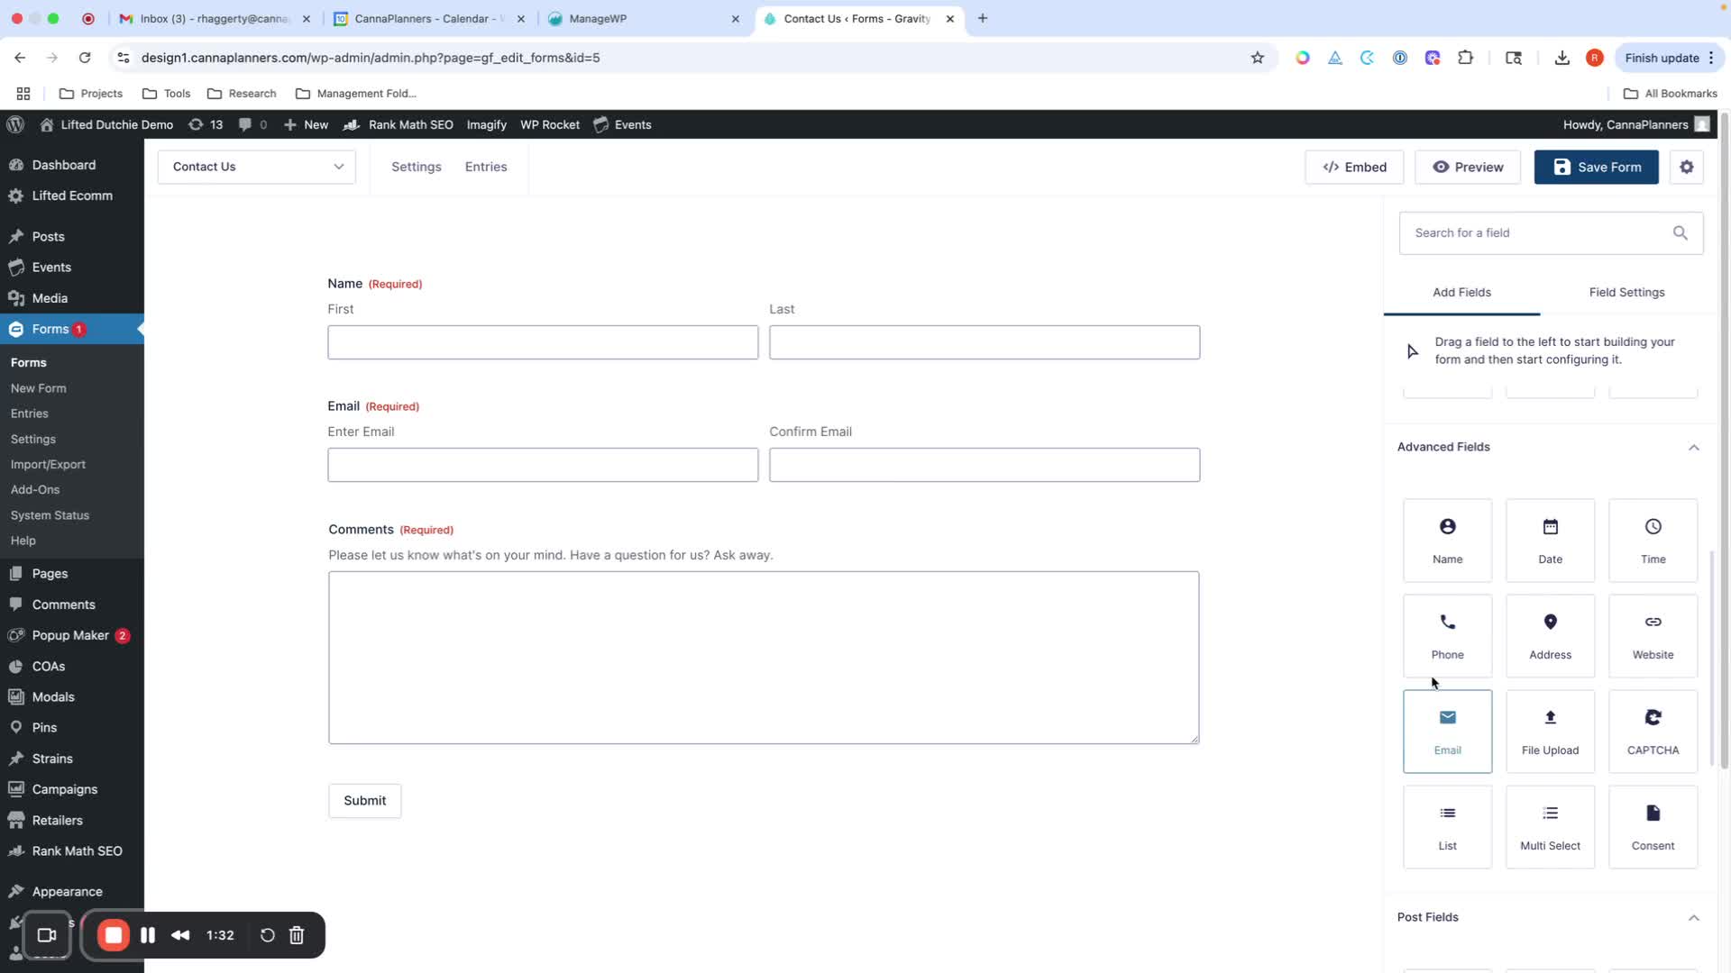This screenshot has height=973, width=1731.
Task: Stop the screen recording
Action: 114,935
